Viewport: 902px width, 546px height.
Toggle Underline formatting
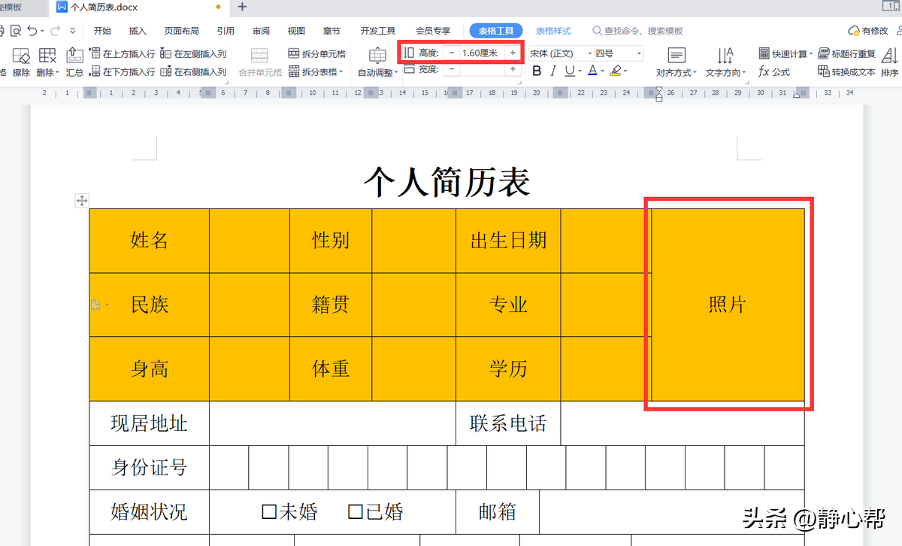569,71
